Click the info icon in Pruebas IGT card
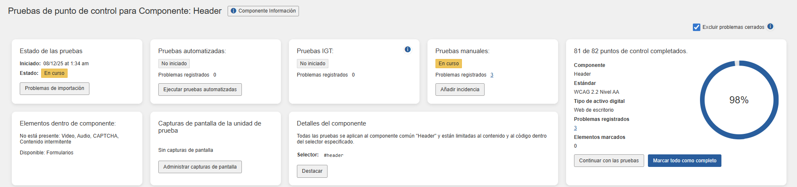 [x=407, y=49]
